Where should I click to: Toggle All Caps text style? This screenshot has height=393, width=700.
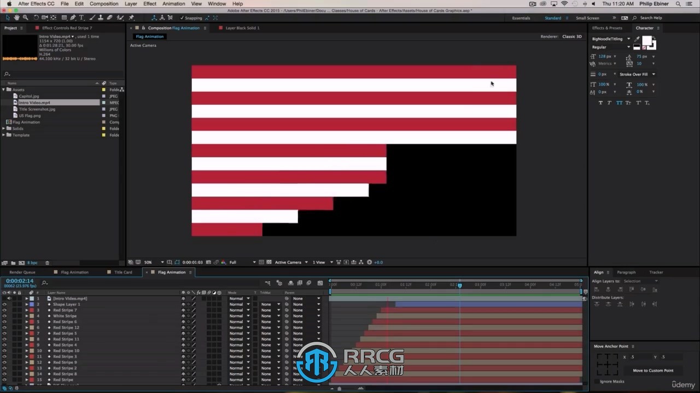click(619, 103)
